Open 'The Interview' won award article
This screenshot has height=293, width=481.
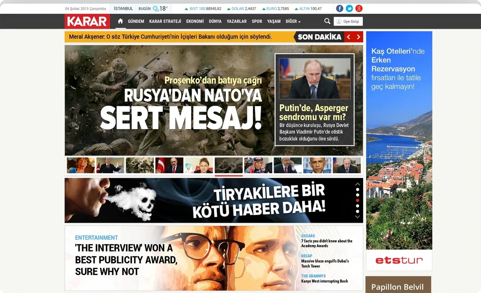(126, 260)
